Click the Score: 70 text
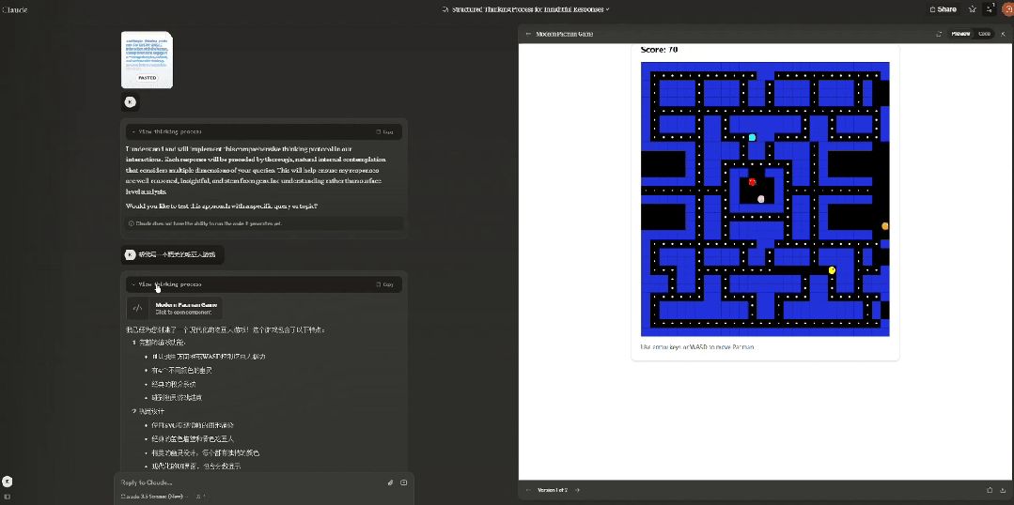Viewport: 1014px width, 505px height. [659, 50]
